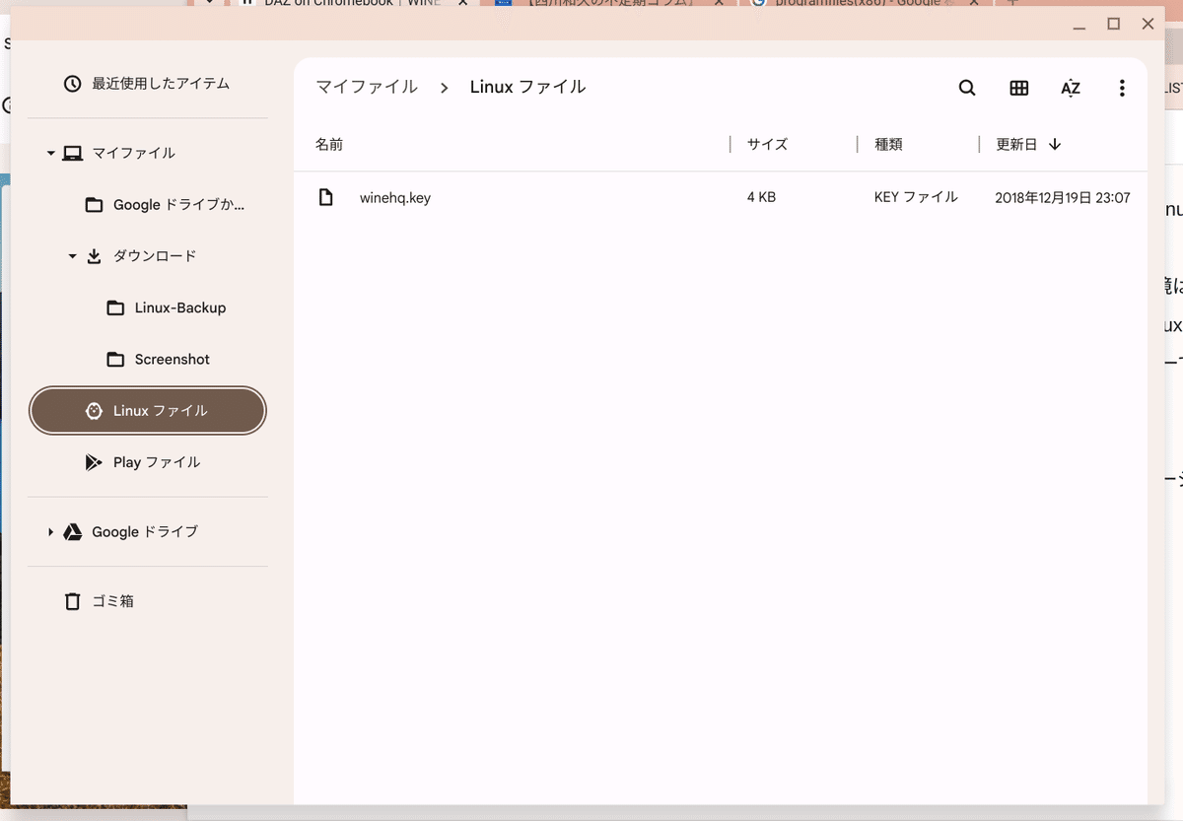Click the folder icon for Linux-Backup

coord(115,308)
